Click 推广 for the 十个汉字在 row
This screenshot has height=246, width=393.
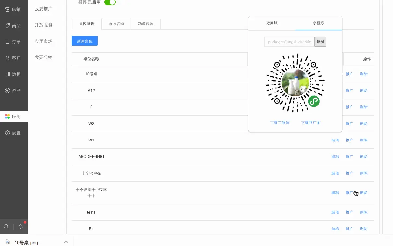349,173
